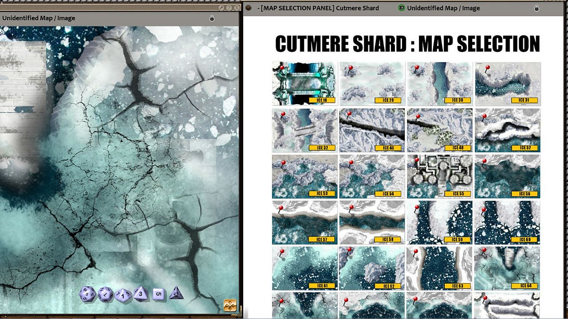Open the orange image toolbar button
The height and width of the screenshot is (319, 568).
pos(230,305)
